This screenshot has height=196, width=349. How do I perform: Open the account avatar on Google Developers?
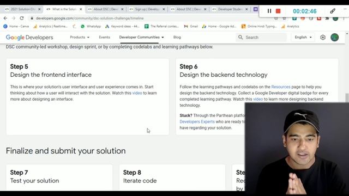(334, 38)
